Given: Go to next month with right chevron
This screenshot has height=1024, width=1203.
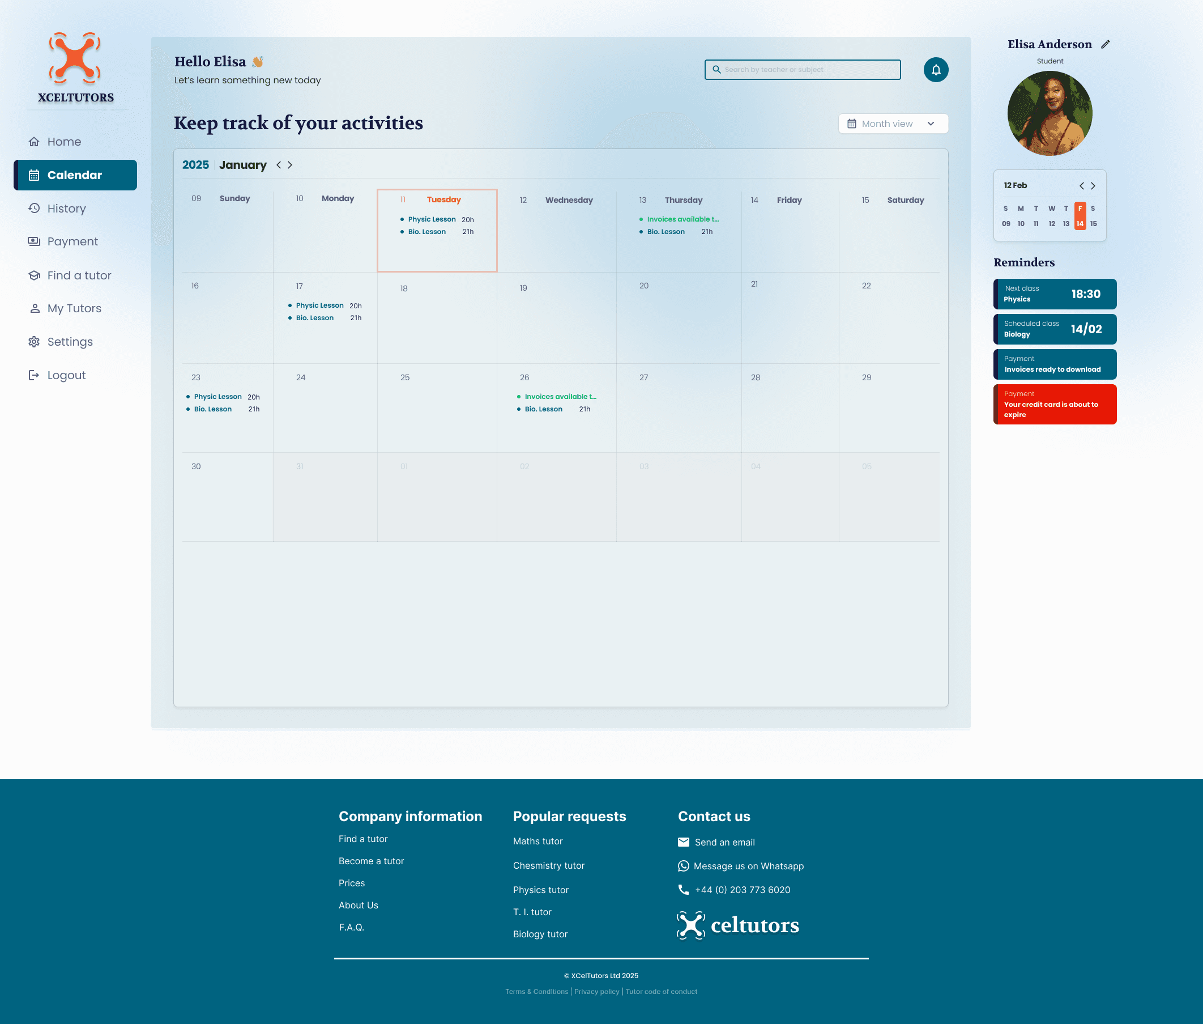Looking at the screenshot, I should tap(290, 165).
